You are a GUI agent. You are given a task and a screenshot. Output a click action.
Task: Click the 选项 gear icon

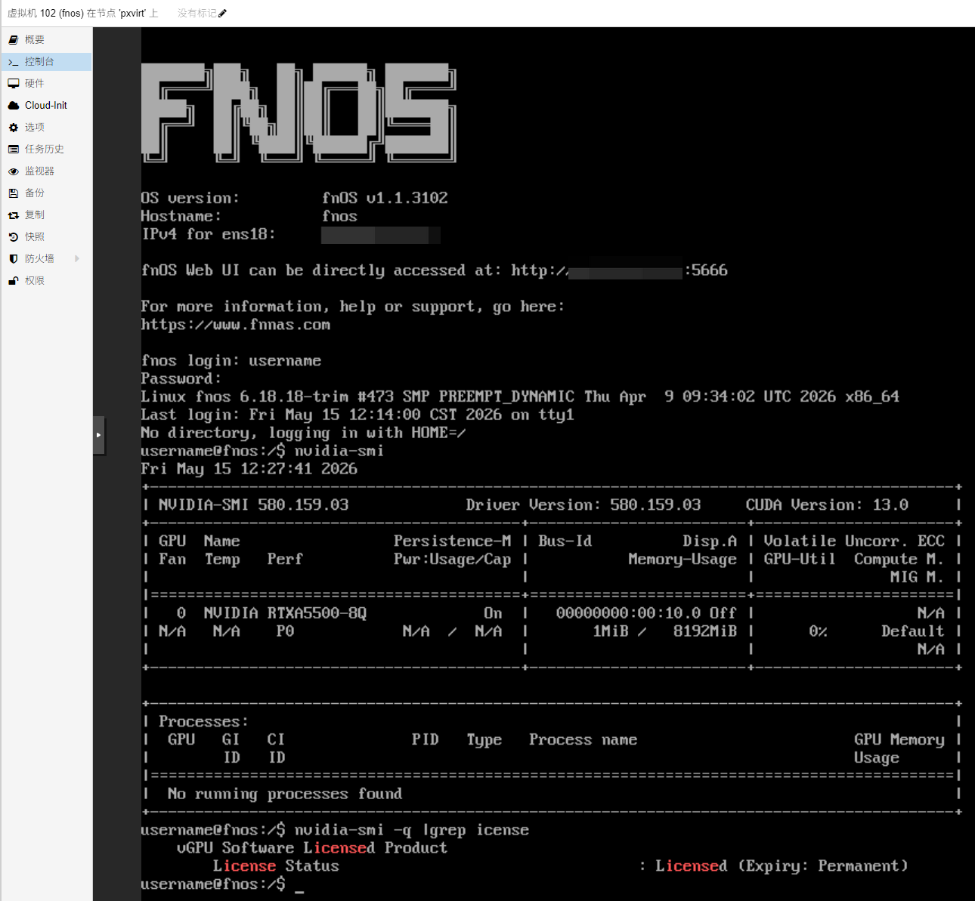pyautogui.click(x=14, y=127)
